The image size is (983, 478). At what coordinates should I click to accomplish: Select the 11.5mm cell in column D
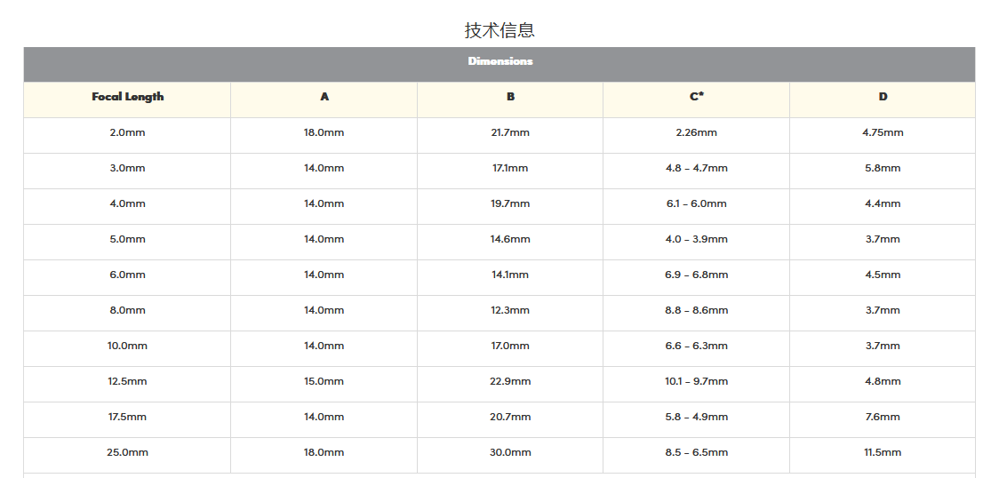coord(883,452)
